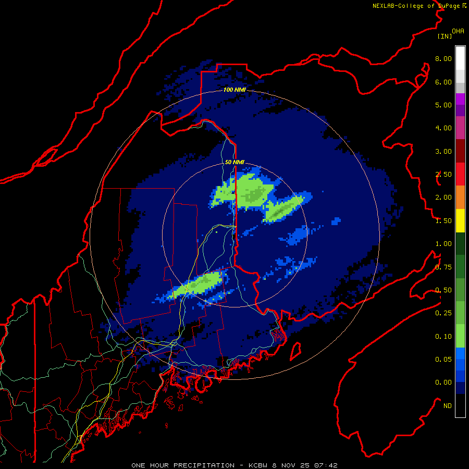This screenshot has width=469, height=469.
Task: Click the 0.25 legend value
Action: point(443,313)
